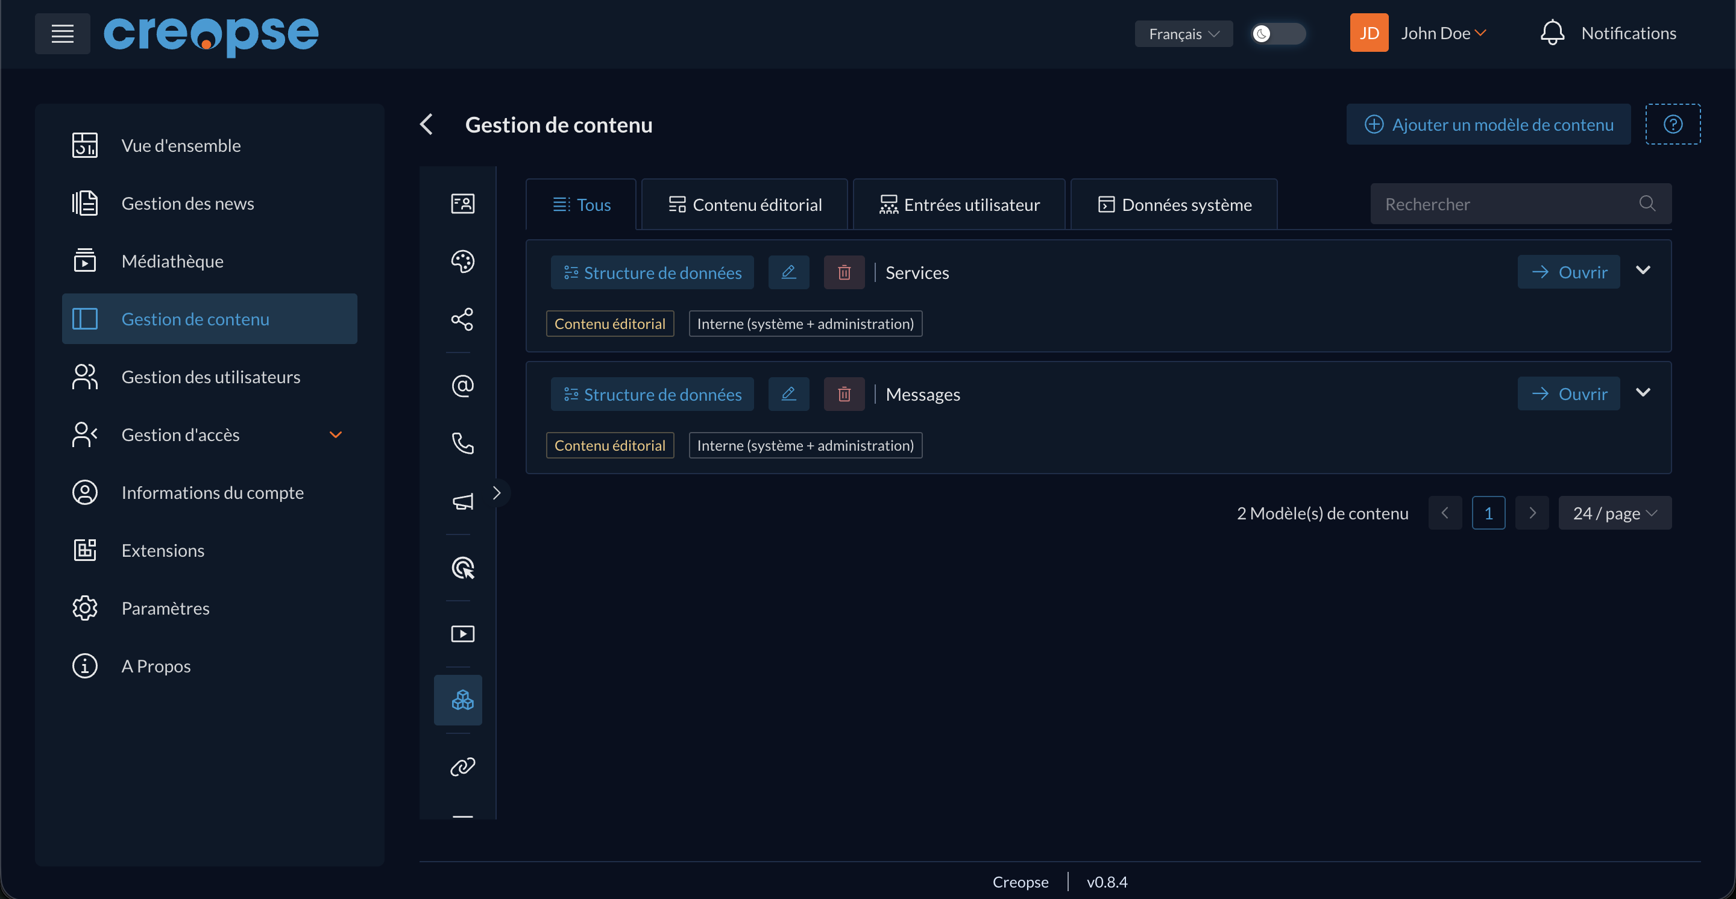Go to next page in pagination
Viewport: 1736px width, 899px height.
pyautogui.click(x=1532, y=514)
